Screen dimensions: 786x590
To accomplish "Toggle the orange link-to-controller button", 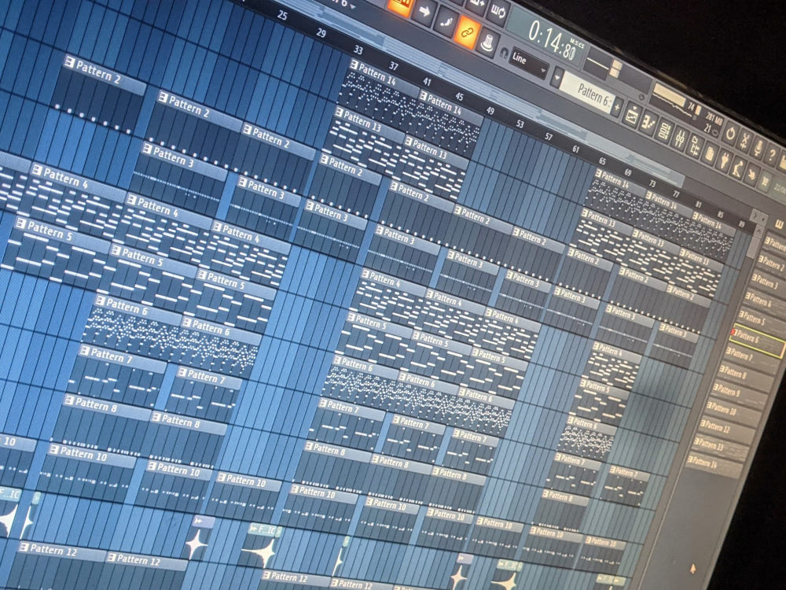I will tap(465, 31).
